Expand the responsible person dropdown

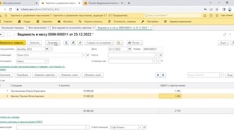coord(140,127)
